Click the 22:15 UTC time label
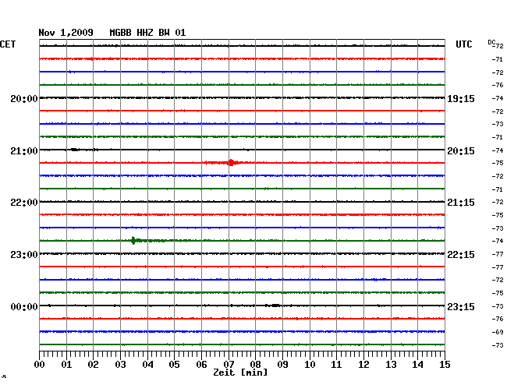The height and width of the screenshot is (385, 507). pyautogui.click(x=461, y=255)
